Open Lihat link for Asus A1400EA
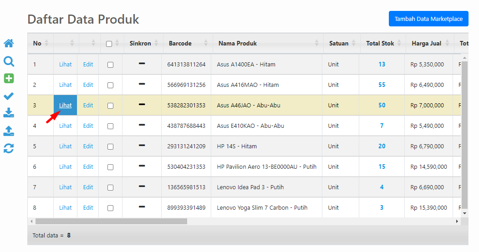The width and height of the screenshot is (479, 252). (66, 65)
